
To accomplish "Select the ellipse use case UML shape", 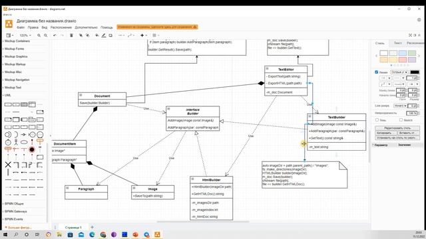I will [24, 142].
